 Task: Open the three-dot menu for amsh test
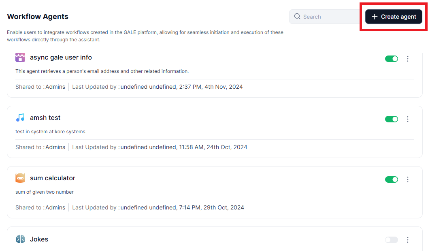tap(407, 119)
